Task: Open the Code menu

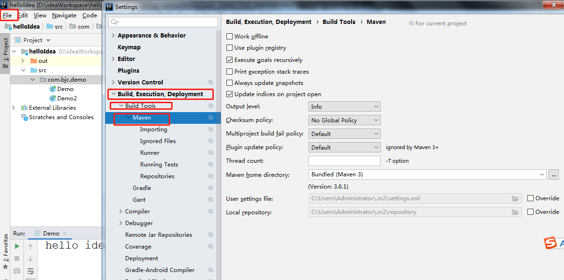Action: 90,15
